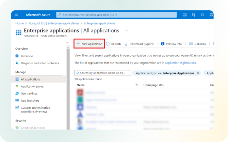Remove the Enterprise Applications filter
228x142 pixels.
click(x=198, y=73)
